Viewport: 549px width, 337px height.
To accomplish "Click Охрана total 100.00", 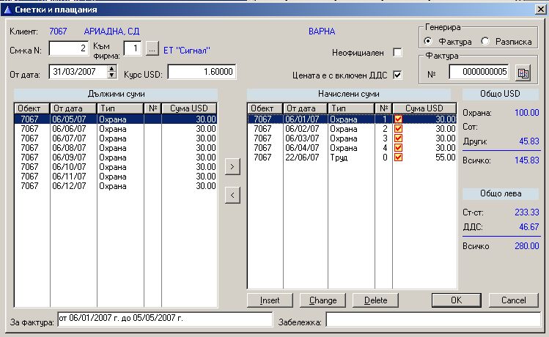I will point(526,113).
